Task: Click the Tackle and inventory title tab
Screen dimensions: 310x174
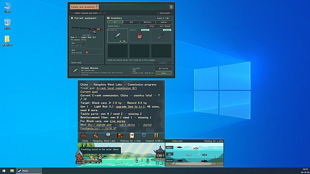Action: [x=84, y=7]
